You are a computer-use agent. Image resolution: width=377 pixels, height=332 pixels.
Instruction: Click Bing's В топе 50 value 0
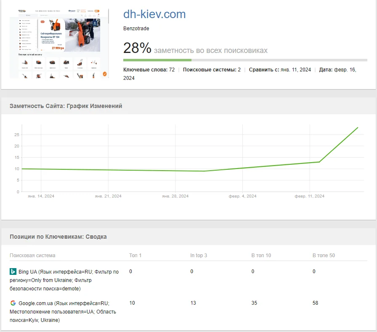(x=314, y=271)
